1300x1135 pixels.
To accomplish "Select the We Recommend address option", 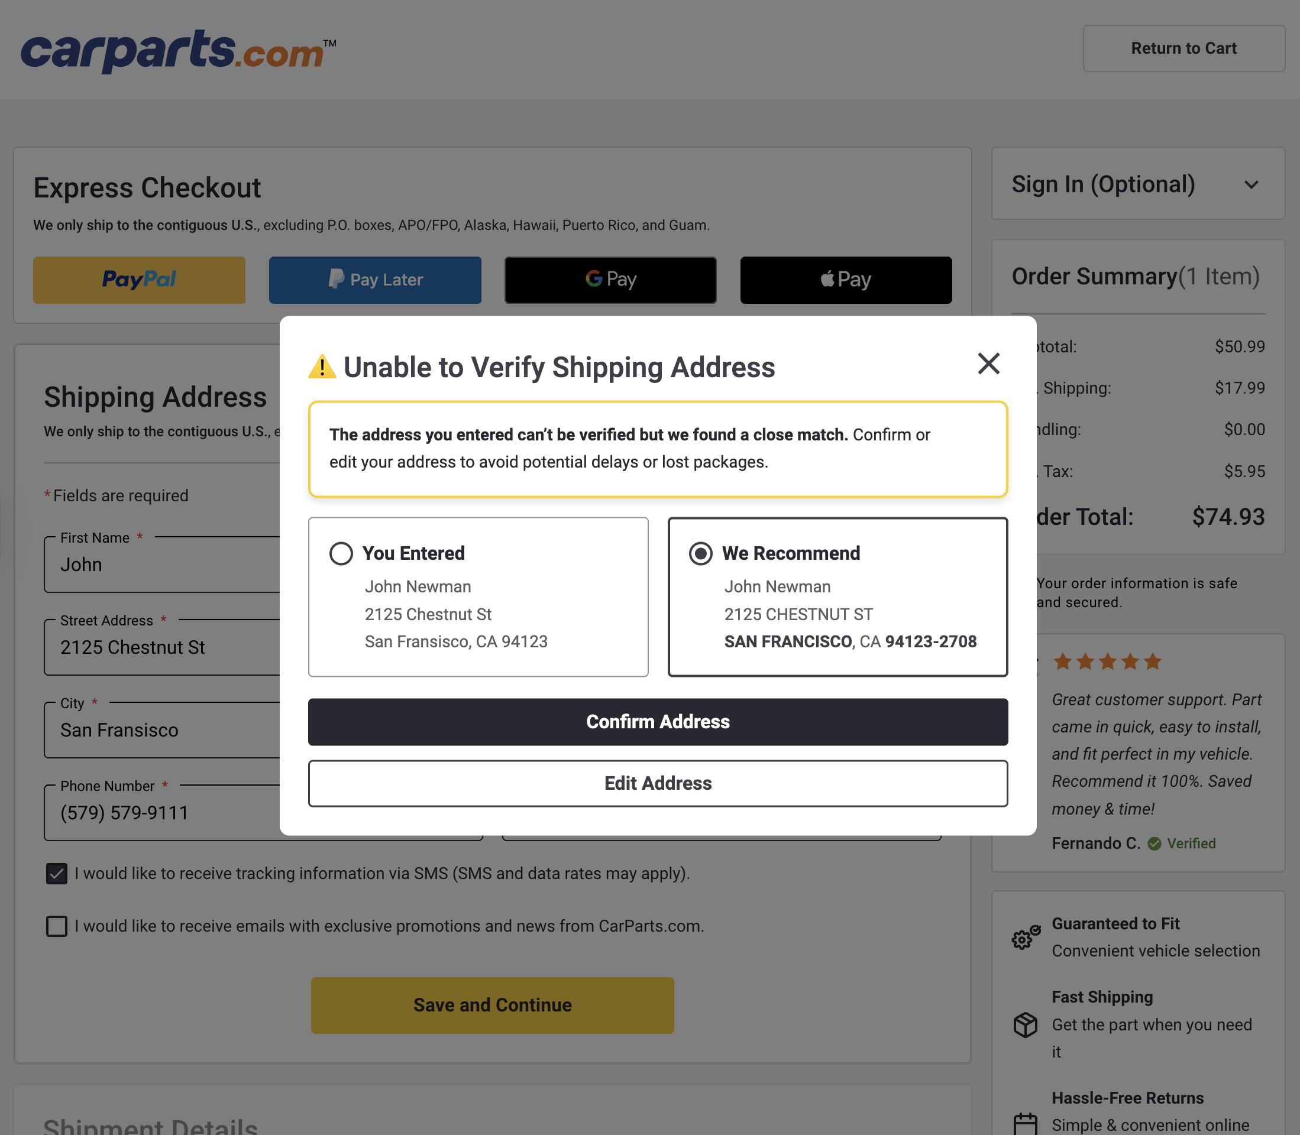I will [x=701, y=553].
